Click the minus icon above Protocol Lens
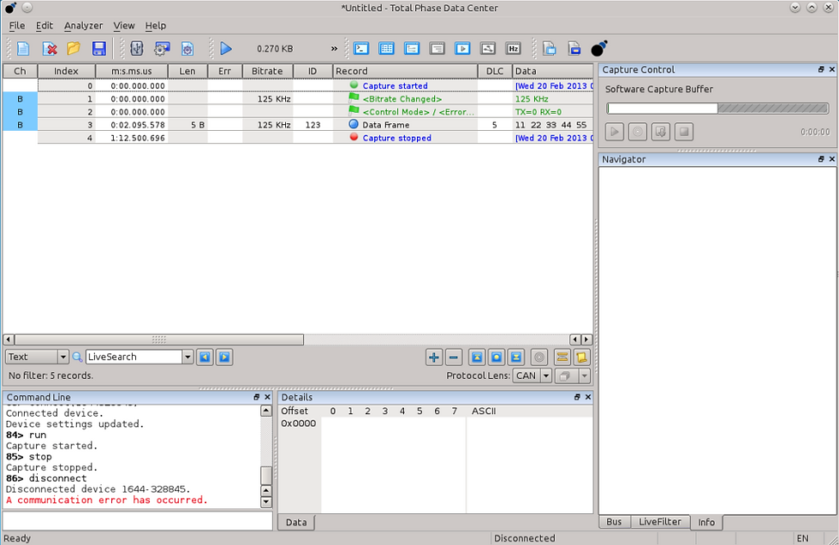 coord(454,357)
